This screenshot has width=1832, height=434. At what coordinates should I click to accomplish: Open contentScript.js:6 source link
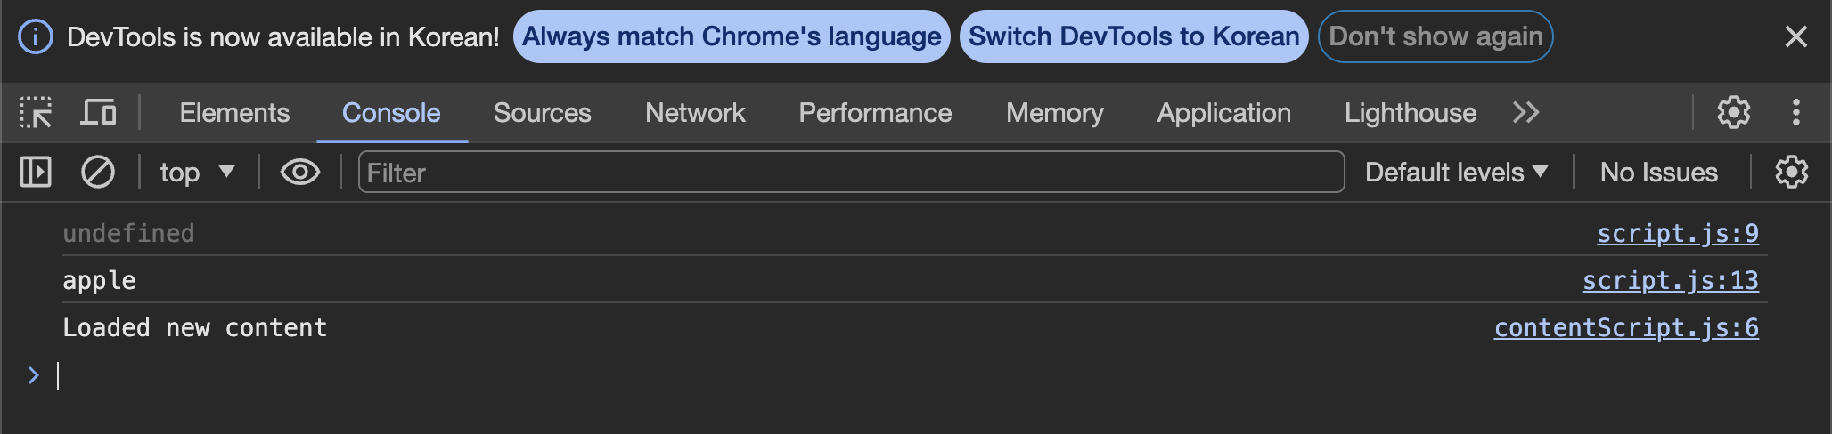tap(1626, 328)
